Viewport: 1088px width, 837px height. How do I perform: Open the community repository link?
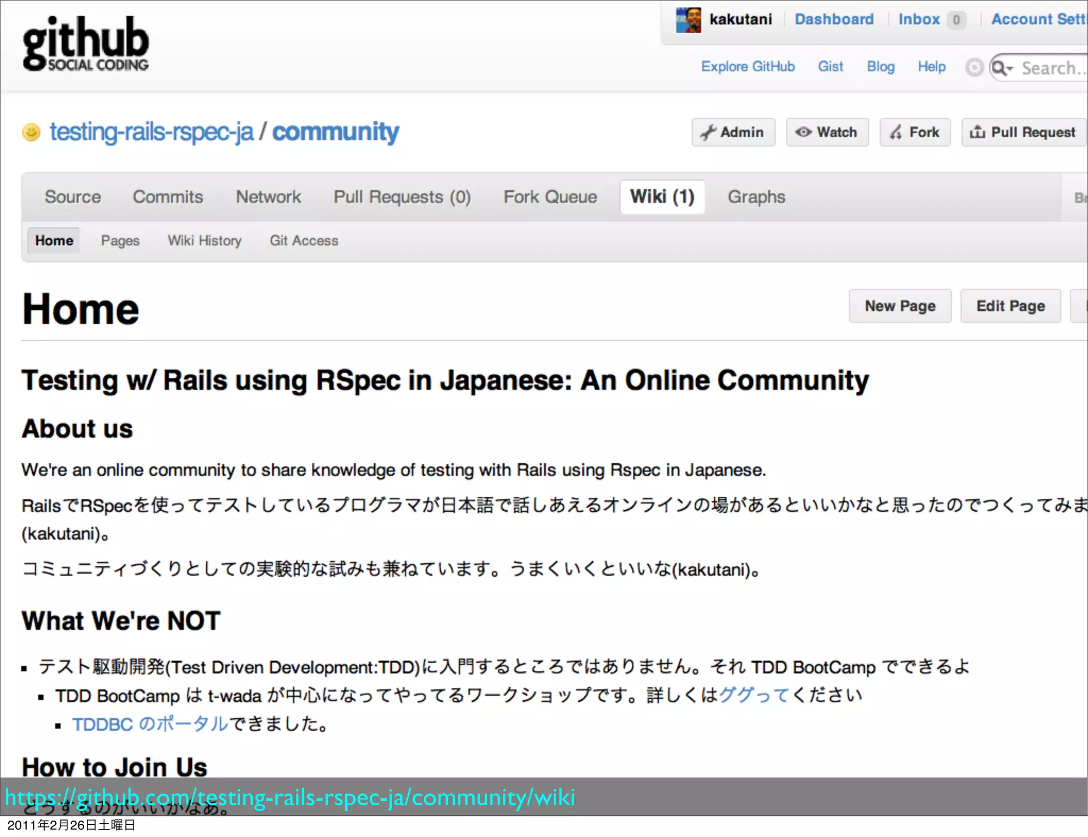coord(336,132)
